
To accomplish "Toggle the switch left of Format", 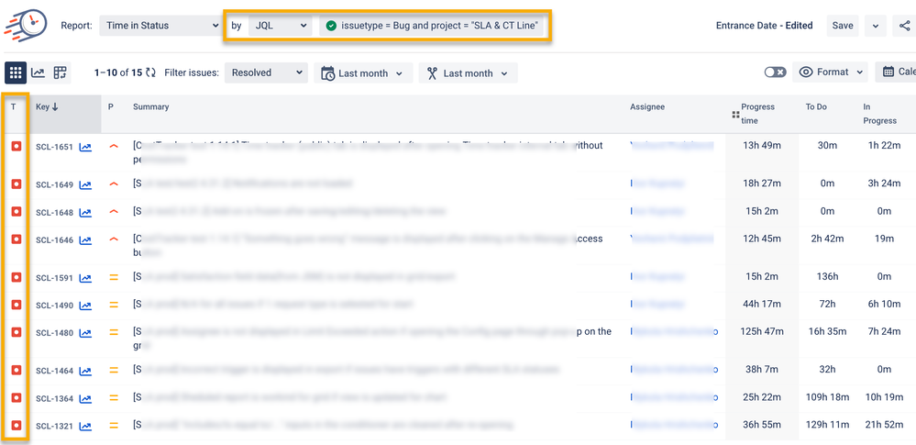I will click(x=775, y=72).
